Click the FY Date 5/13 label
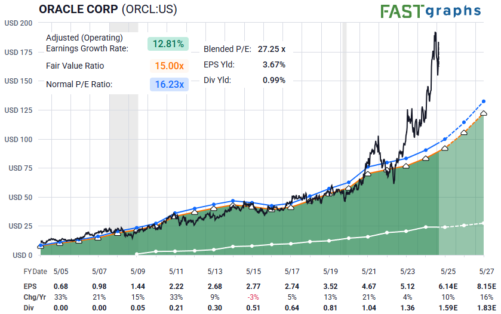The width and height of the screenshot is (501, 314). (x=215, y=272)
